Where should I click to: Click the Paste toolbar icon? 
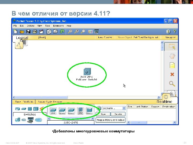55,32
